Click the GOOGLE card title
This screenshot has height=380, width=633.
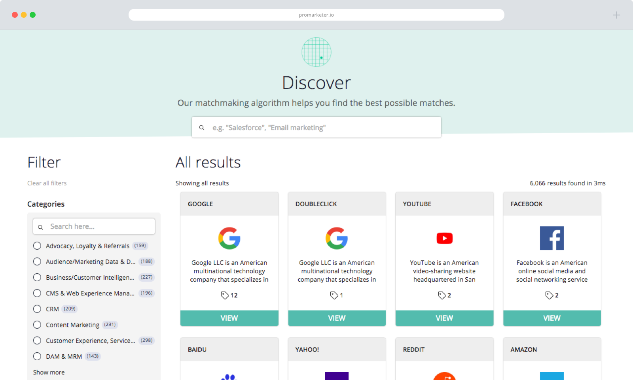(200, 204)
